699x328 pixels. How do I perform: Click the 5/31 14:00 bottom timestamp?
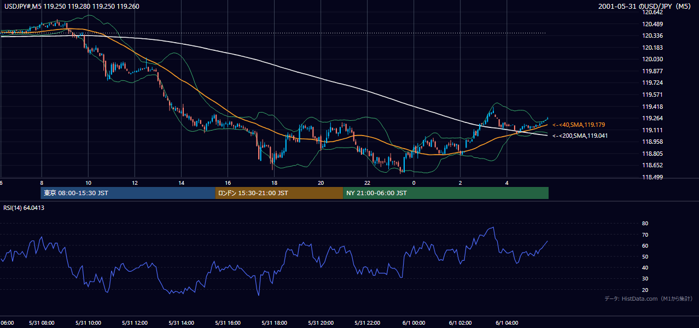(x=181, y=323)
